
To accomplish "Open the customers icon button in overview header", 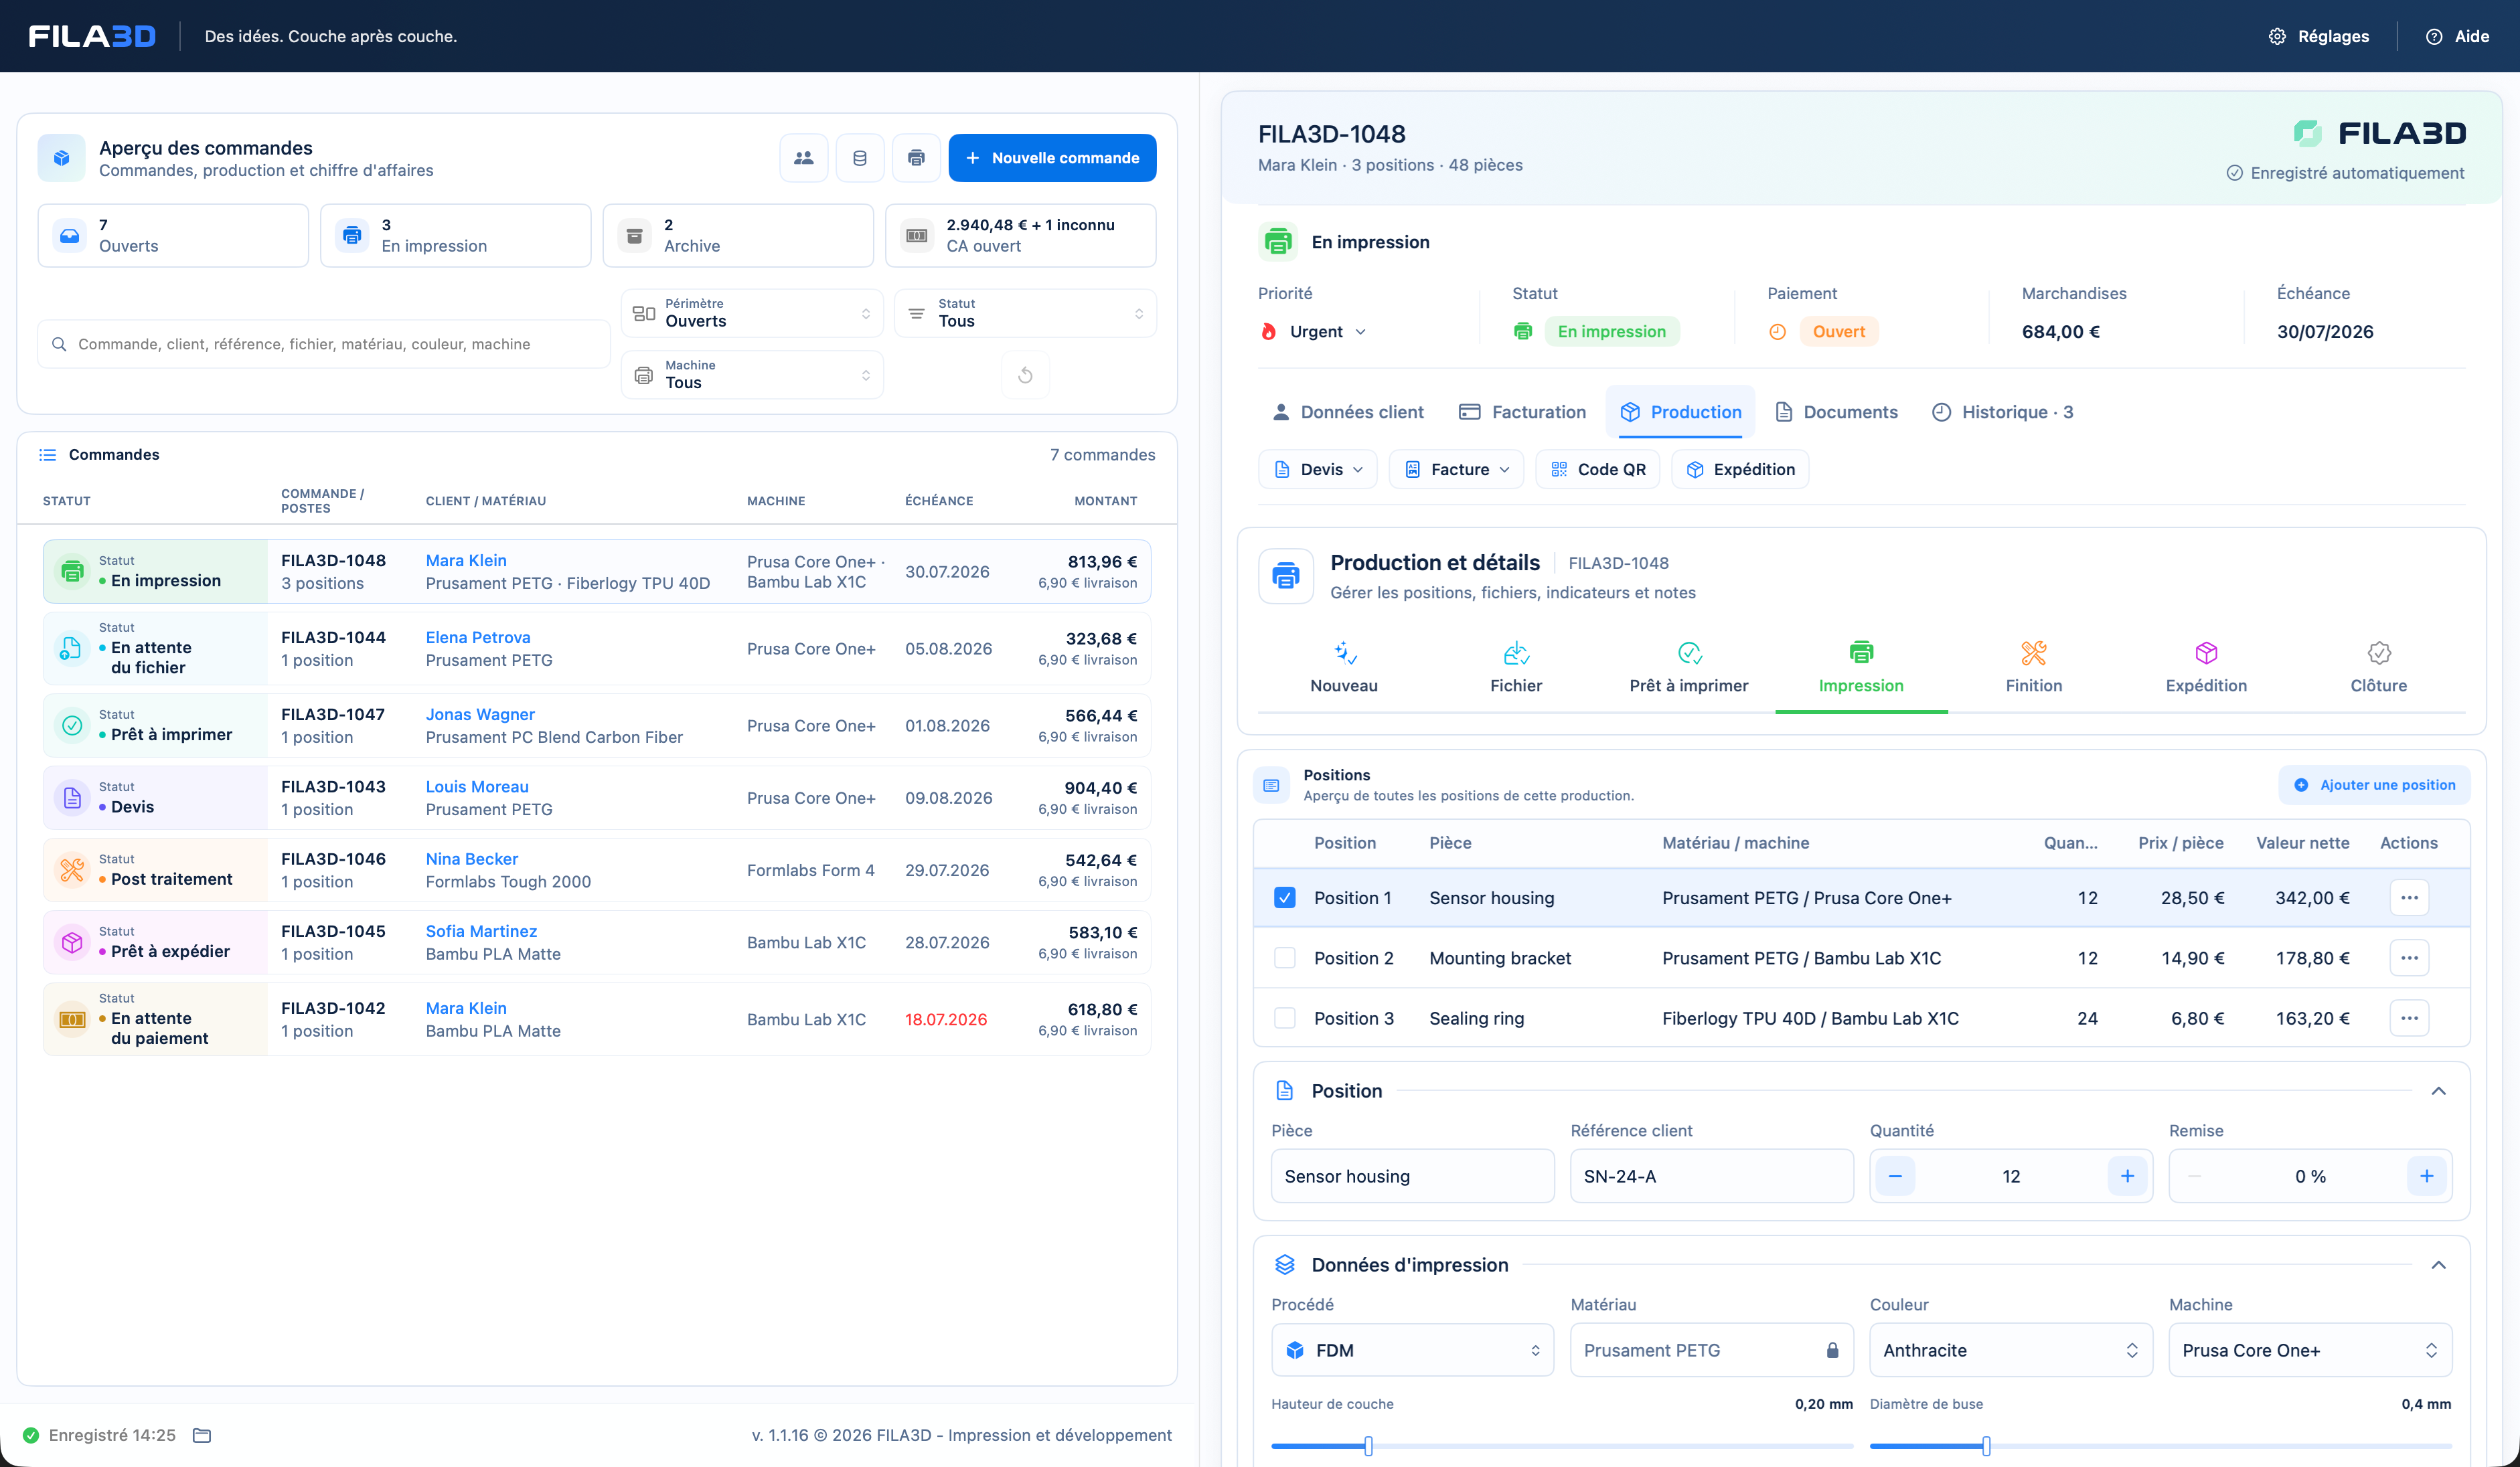I will pyautogui.click(x=803, y=158).
